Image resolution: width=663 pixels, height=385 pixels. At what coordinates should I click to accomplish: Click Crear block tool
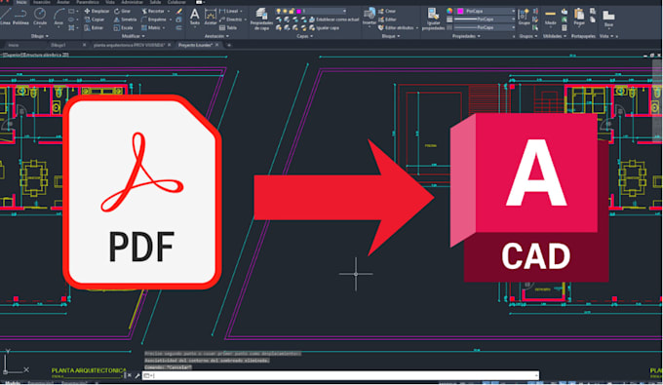(x=387, y=11)
